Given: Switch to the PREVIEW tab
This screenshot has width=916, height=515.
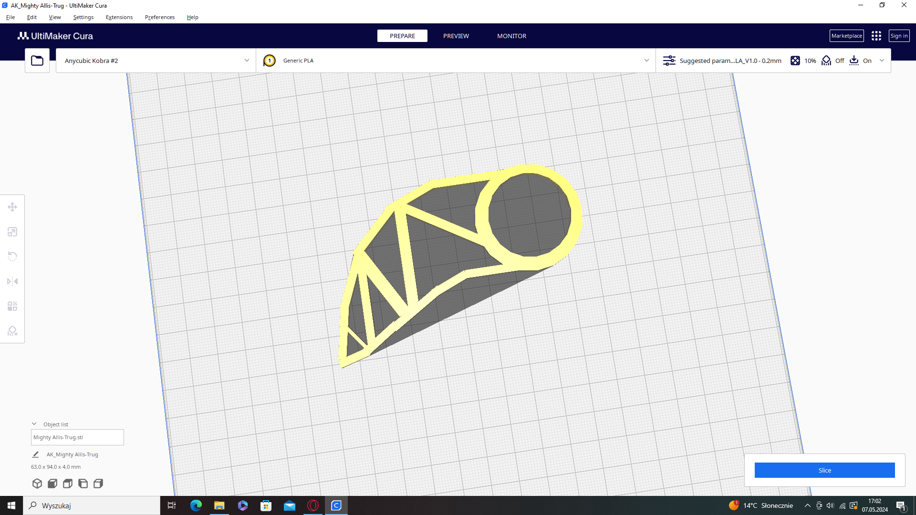Looking at the screenshot, I should [x=456, y=36].
